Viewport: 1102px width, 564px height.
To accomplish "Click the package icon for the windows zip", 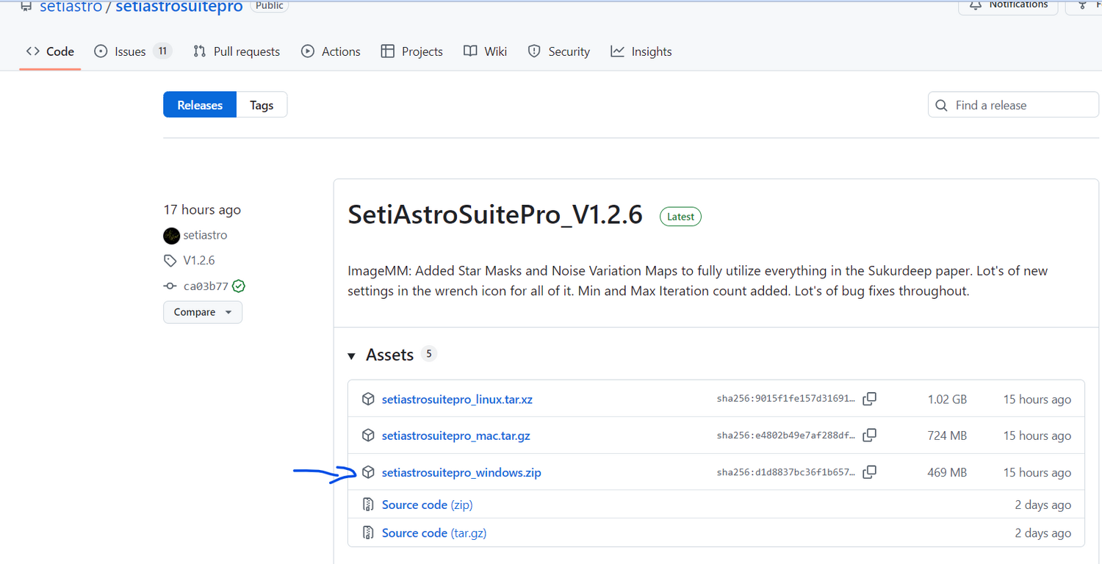I will 368,472.
